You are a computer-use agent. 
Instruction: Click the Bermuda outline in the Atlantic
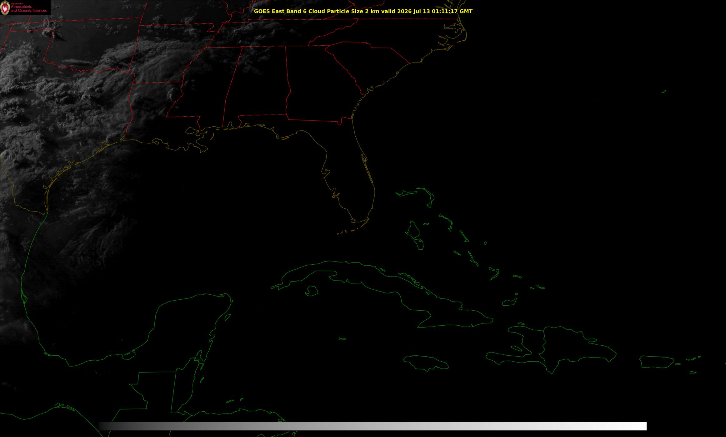coord(664,91)
